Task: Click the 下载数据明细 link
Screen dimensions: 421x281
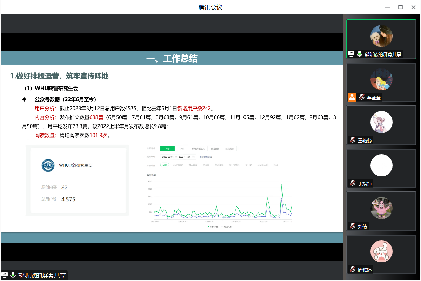Action: (x=206, y=157)
